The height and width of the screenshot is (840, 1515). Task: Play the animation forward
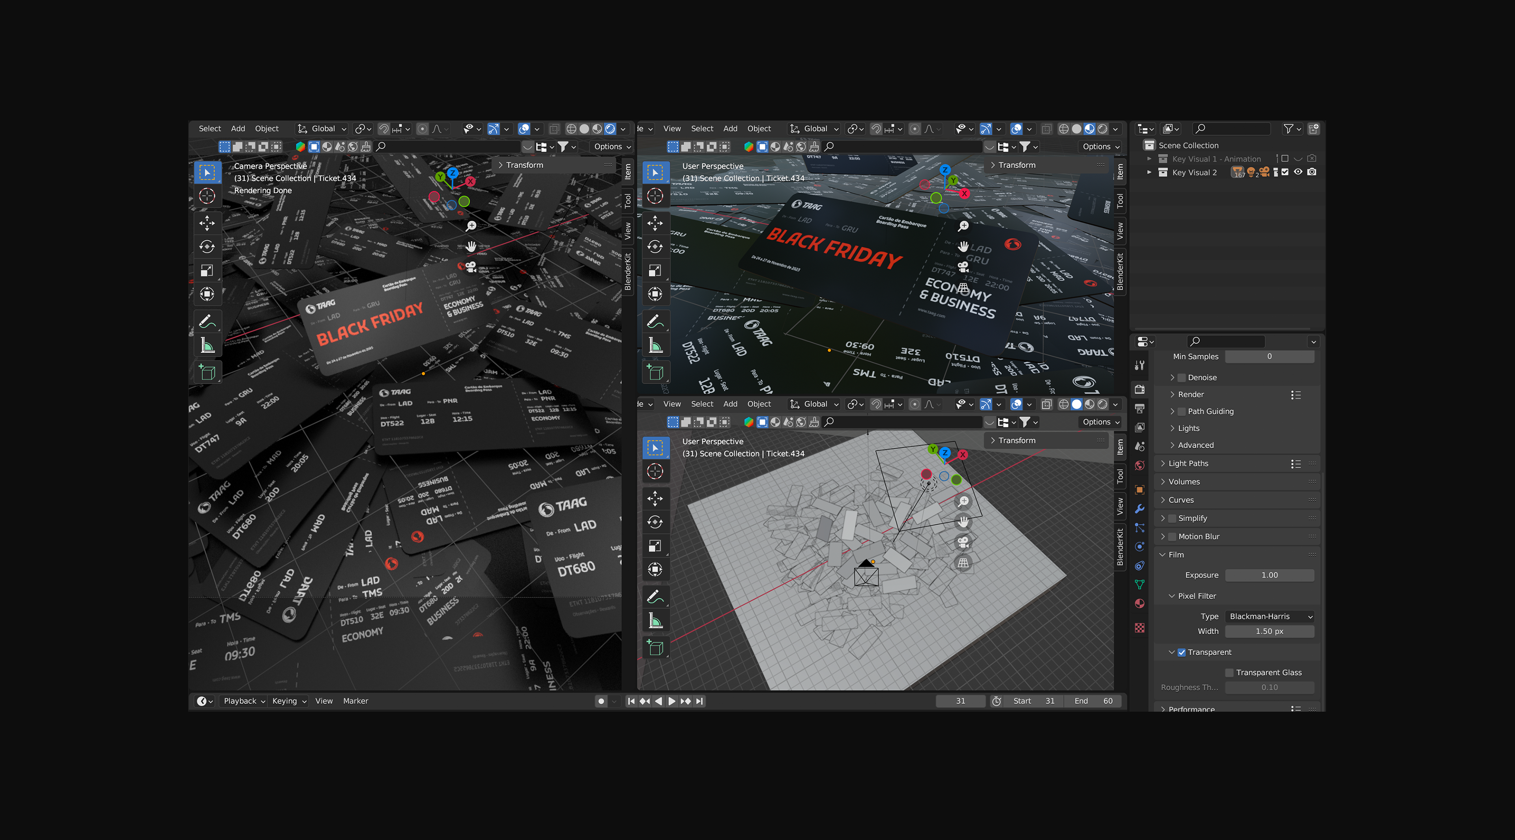click(x=672, y=701)
